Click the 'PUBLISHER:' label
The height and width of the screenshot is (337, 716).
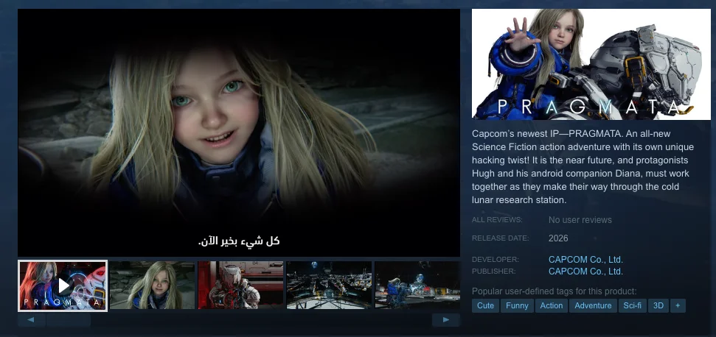click(x=493, y=272)
